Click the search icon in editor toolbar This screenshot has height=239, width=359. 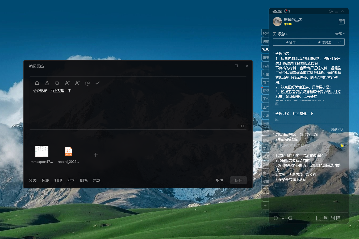[57, 83]
